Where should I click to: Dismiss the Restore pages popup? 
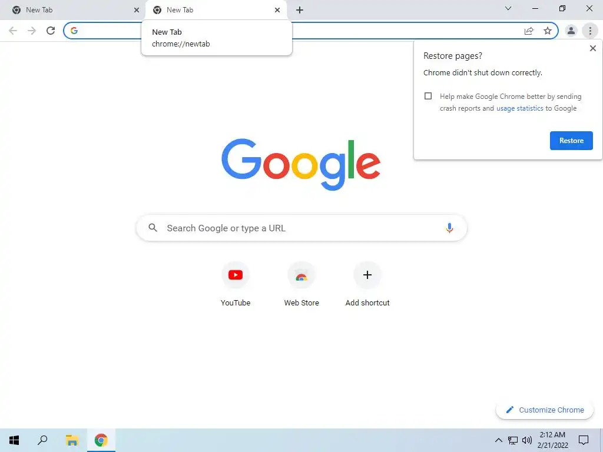point(592,48)
